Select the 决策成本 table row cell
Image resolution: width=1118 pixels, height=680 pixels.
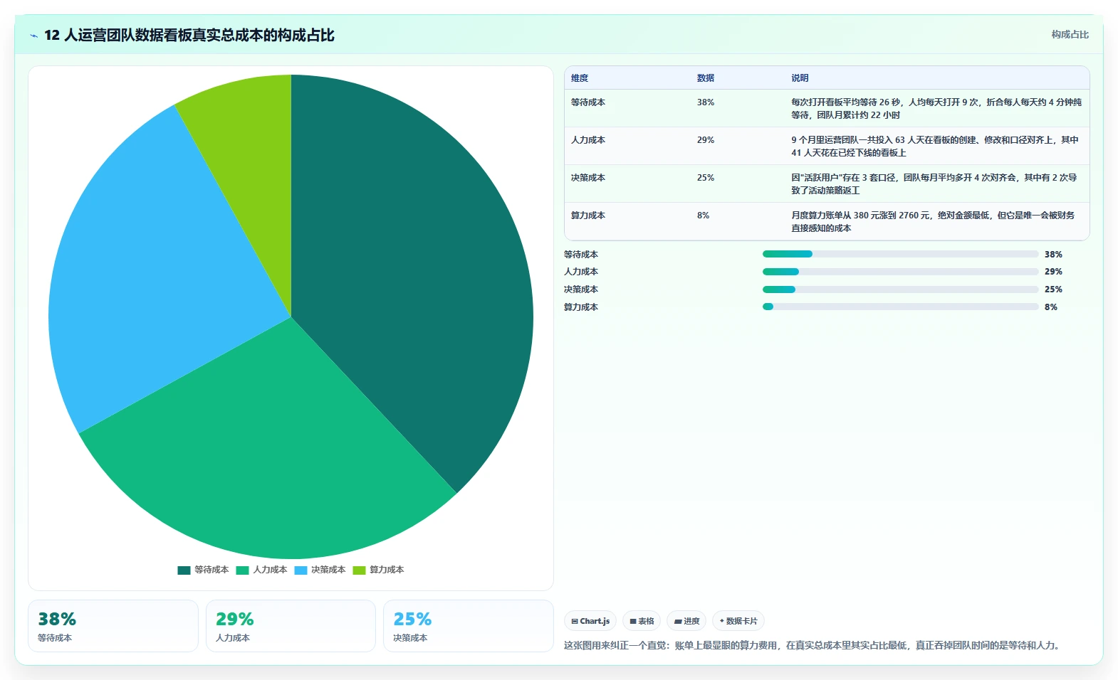[588, 178]
